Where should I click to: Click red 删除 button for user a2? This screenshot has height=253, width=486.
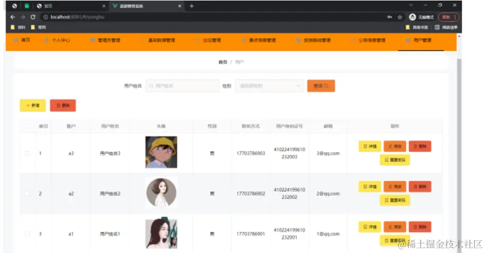pos(420,186)
